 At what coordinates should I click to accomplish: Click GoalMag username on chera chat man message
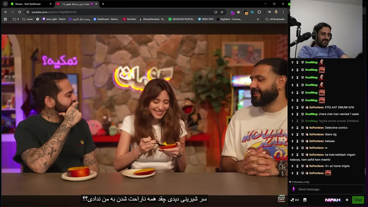[x=311, y=114]
